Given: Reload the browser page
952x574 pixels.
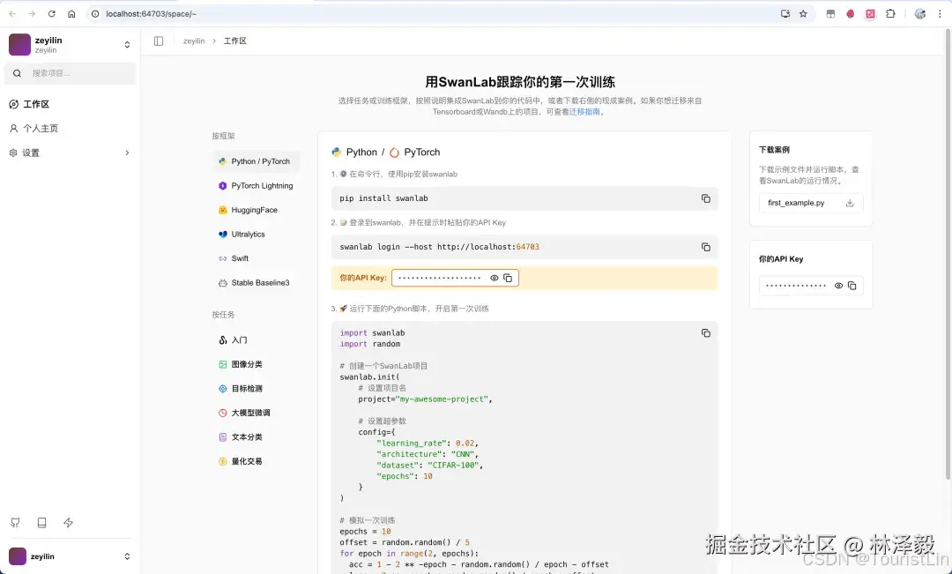Looking at the screenshot, I should pyautogui.click(x=52, y=13).
